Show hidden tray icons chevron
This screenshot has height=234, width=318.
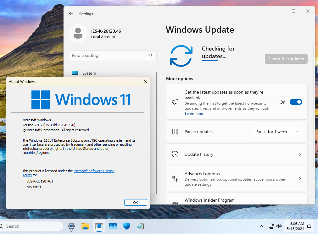coord(261,226)
